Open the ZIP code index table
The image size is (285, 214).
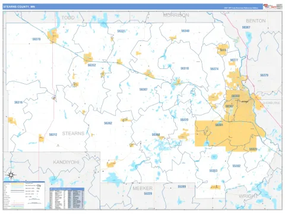tap(67, 198)
